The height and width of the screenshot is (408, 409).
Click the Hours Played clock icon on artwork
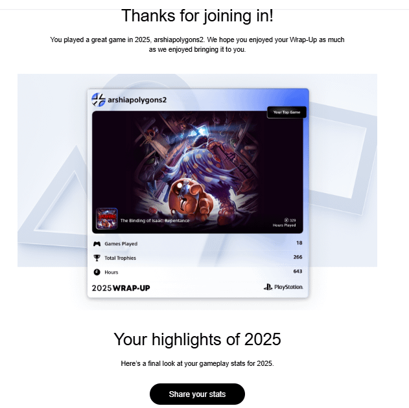(286, 220)
